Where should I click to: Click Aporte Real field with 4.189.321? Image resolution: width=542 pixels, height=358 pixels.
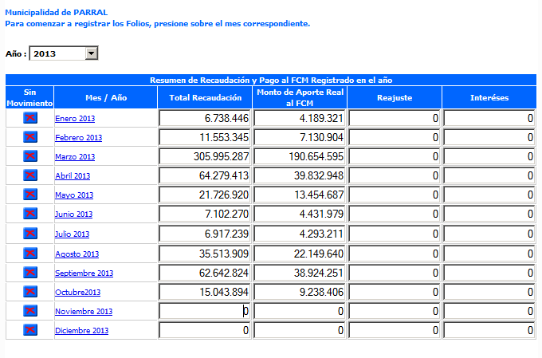coord(300,118)
